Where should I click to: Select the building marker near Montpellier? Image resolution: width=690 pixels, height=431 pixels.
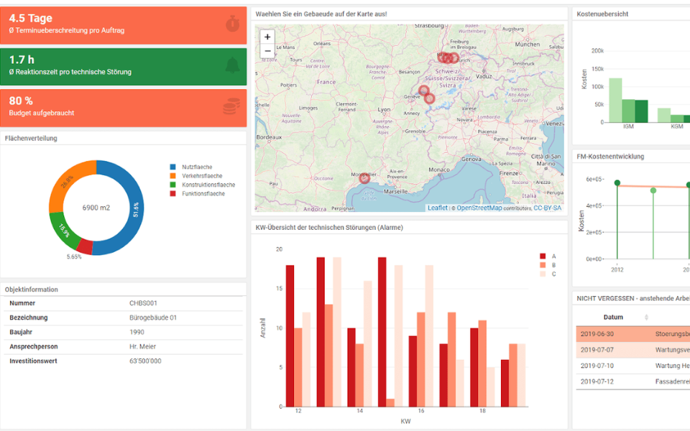[364, 177]
